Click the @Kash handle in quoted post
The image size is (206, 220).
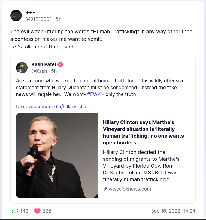[39, 71]
